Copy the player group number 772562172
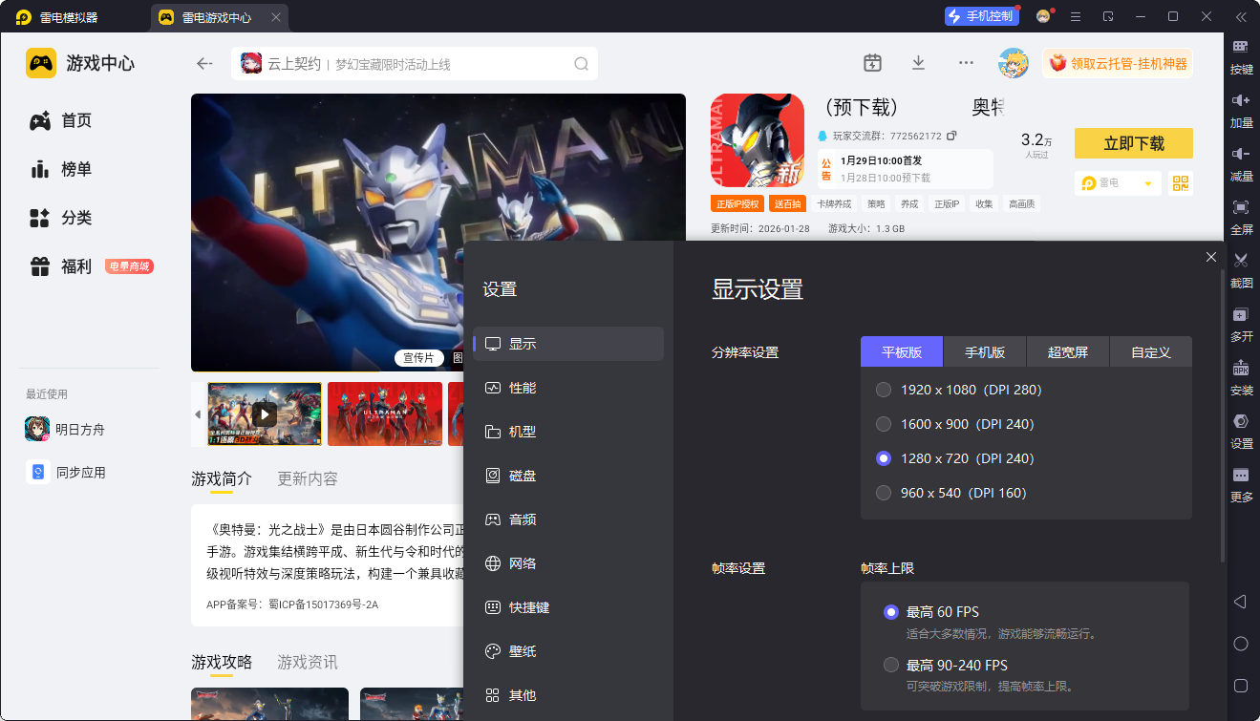This screenshot has height=721, width=1260. coord(951,136)
